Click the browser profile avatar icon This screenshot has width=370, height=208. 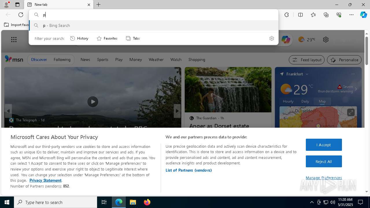click(x=6, y=5)
